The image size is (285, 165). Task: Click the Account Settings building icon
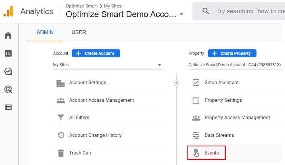coord(60,83)
